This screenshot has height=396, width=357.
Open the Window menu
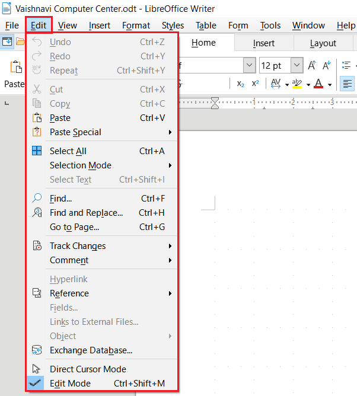pos(308,25)
